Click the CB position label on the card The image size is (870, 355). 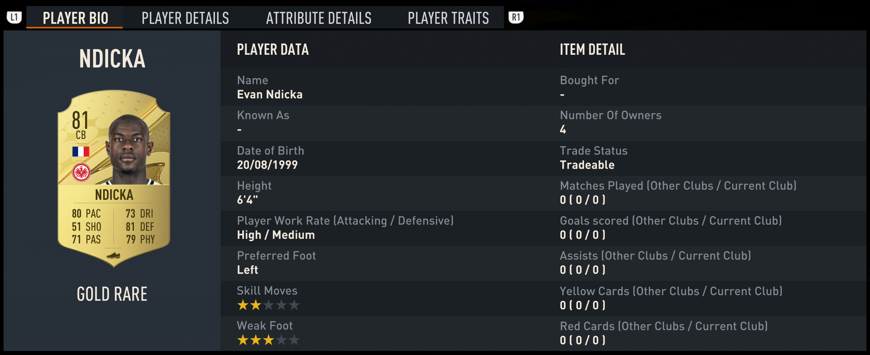pyautogui.click(x=81, y=135)
